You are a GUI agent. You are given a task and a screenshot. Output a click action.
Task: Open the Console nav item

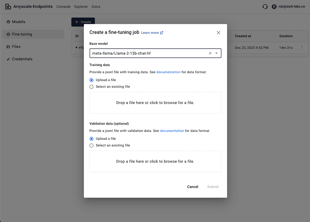[x=63, y=7]
